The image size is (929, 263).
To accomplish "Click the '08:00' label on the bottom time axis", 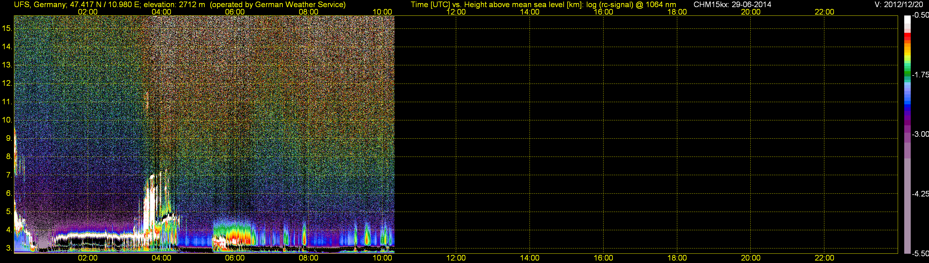I will tap(309, 258).
